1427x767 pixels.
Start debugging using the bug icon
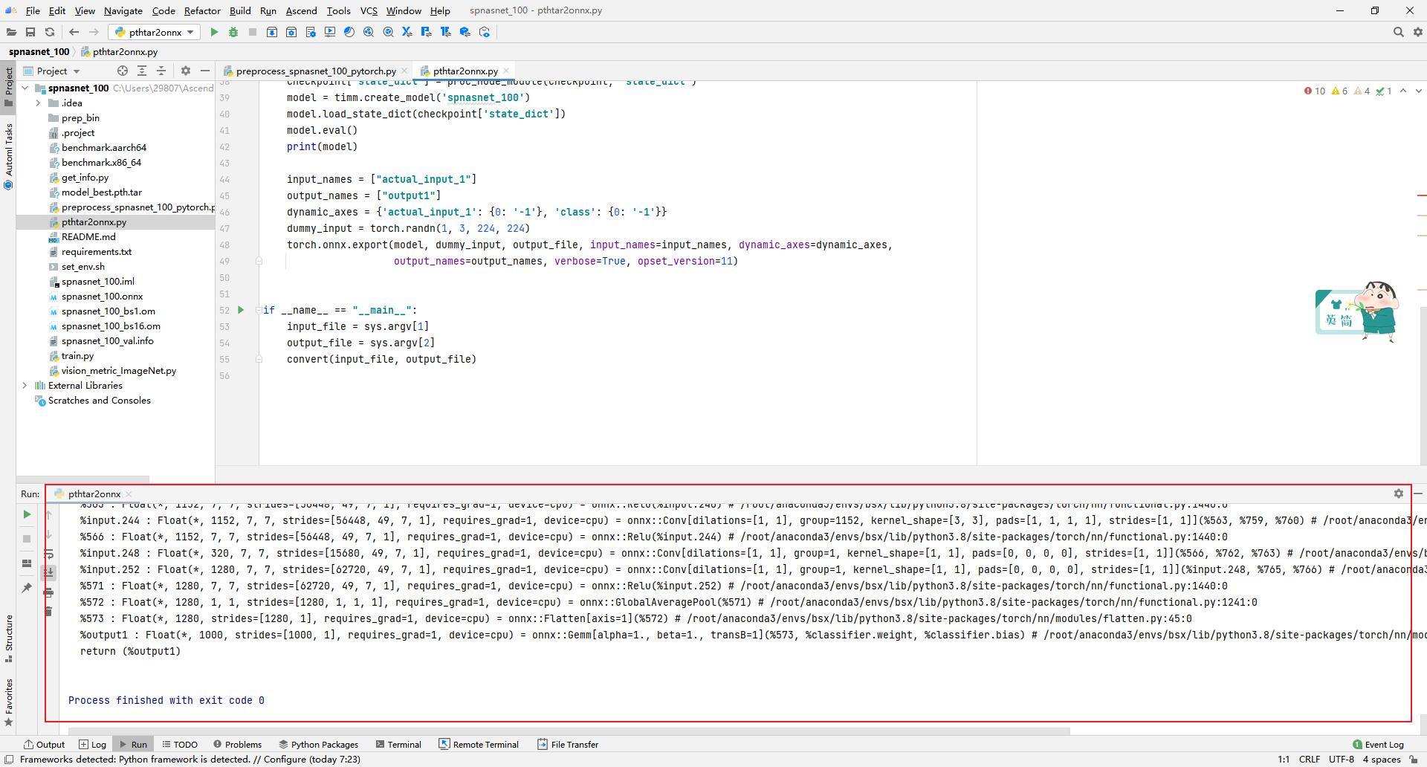point(233,32)
